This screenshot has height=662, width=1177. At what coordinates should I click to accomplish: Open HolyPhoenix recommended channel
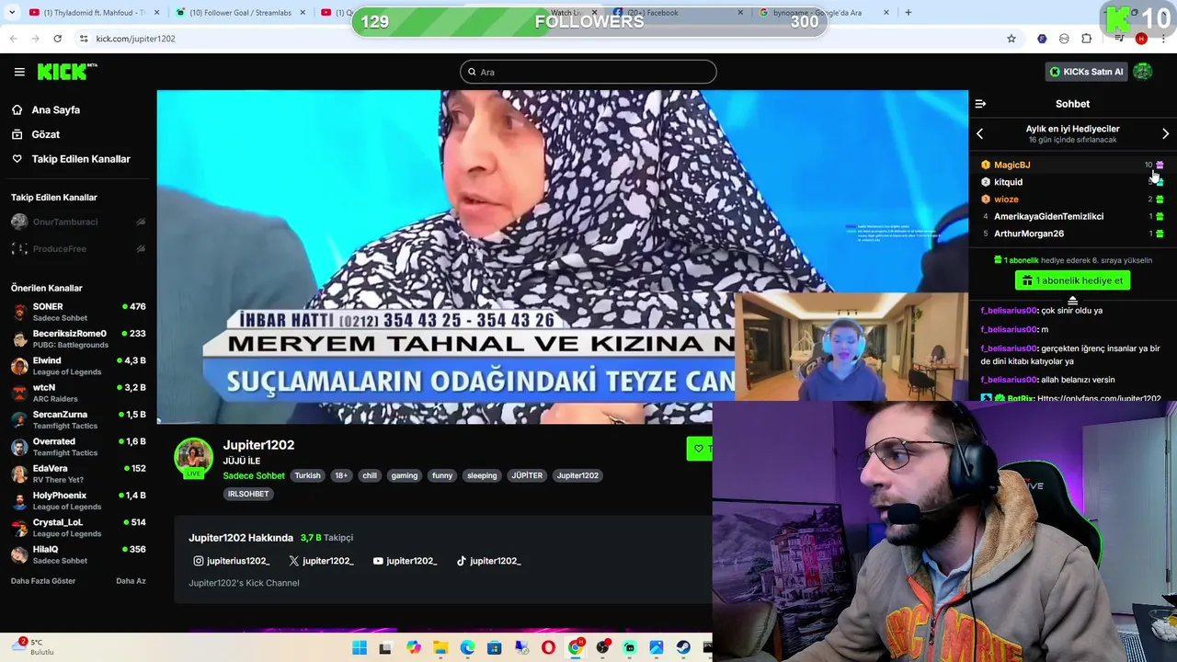tap(78, 500)
